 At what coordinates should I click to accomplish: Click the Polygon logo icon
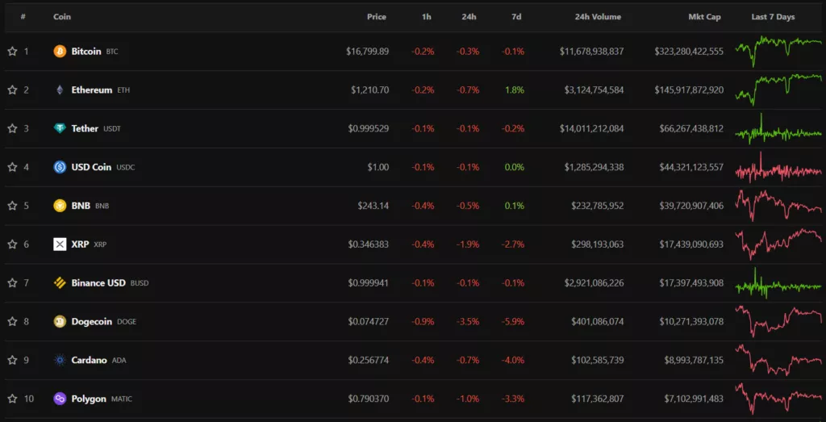point(60,399)
